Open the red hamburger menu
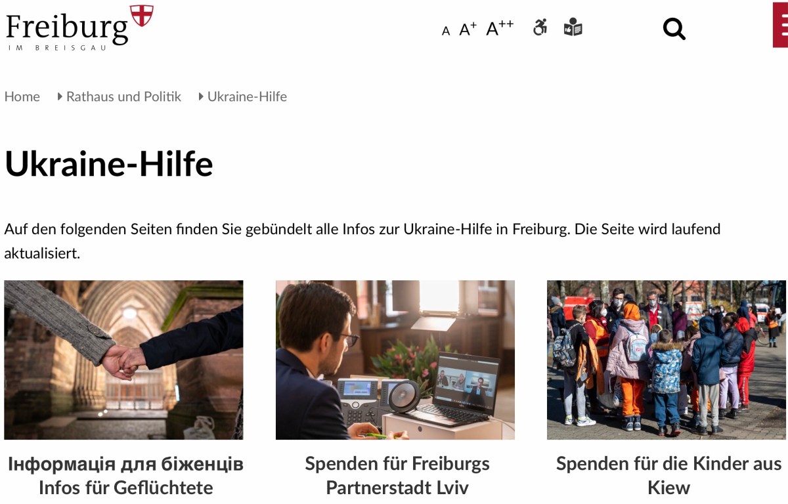 780,25
